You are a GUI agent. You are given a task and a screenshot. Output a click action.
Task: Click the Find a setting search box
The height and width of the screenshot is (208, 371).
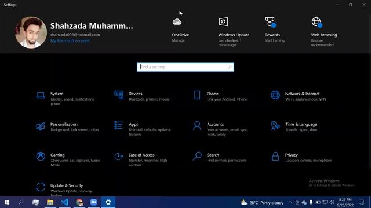pos(185,67)
